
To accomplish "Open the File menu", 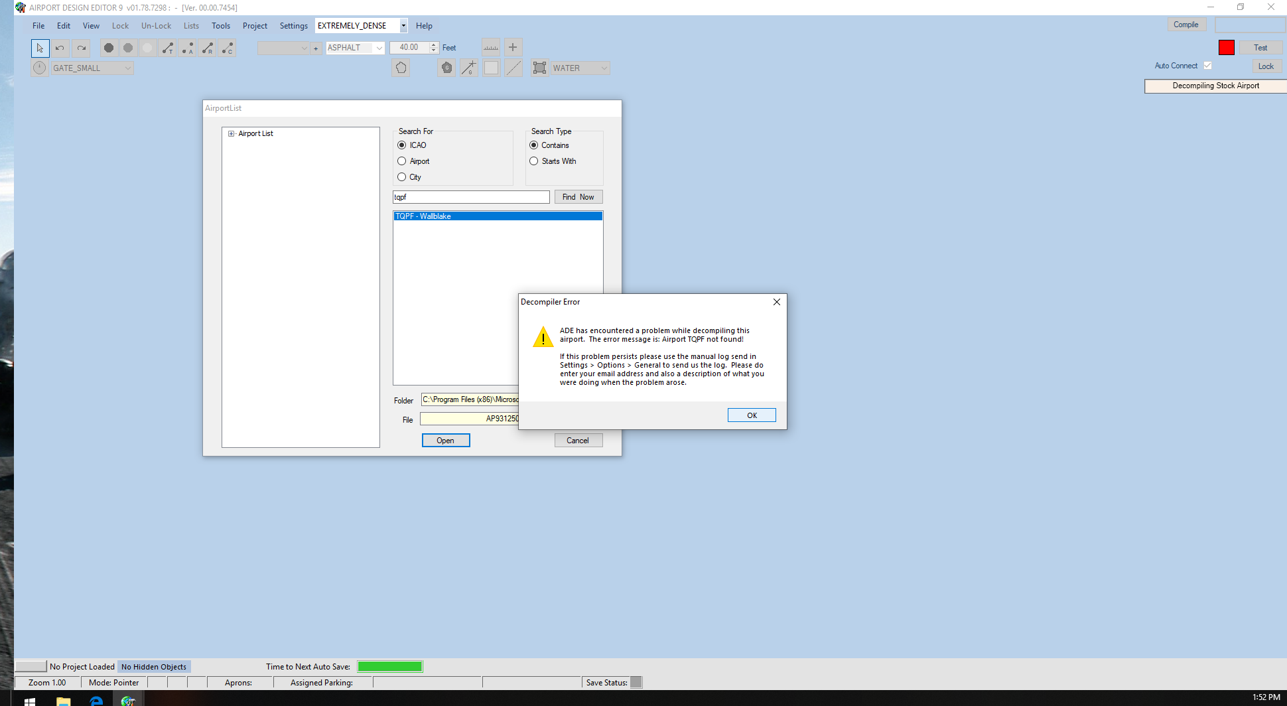I will tap(38, 26).
